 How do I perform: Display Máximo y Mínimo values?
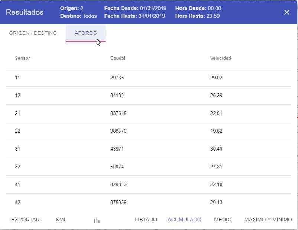click(268, 220)
